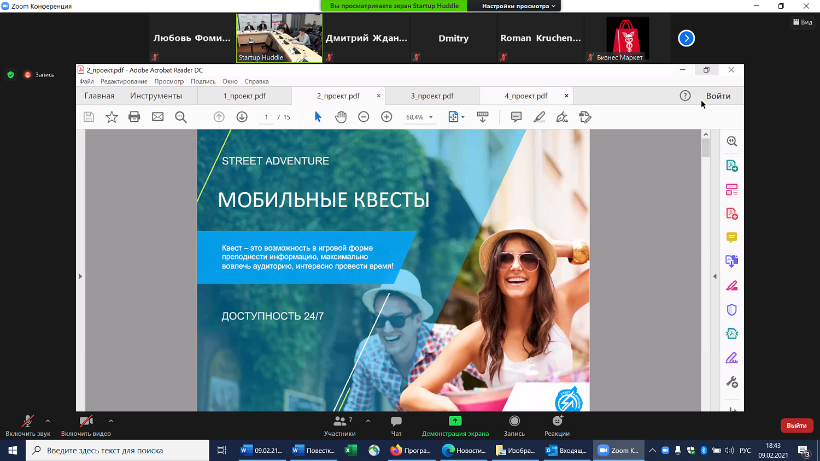The width and height of the screenshot is (820, 461).
Task: Leave the meeting with Выйти
Action: pos(796,425)
